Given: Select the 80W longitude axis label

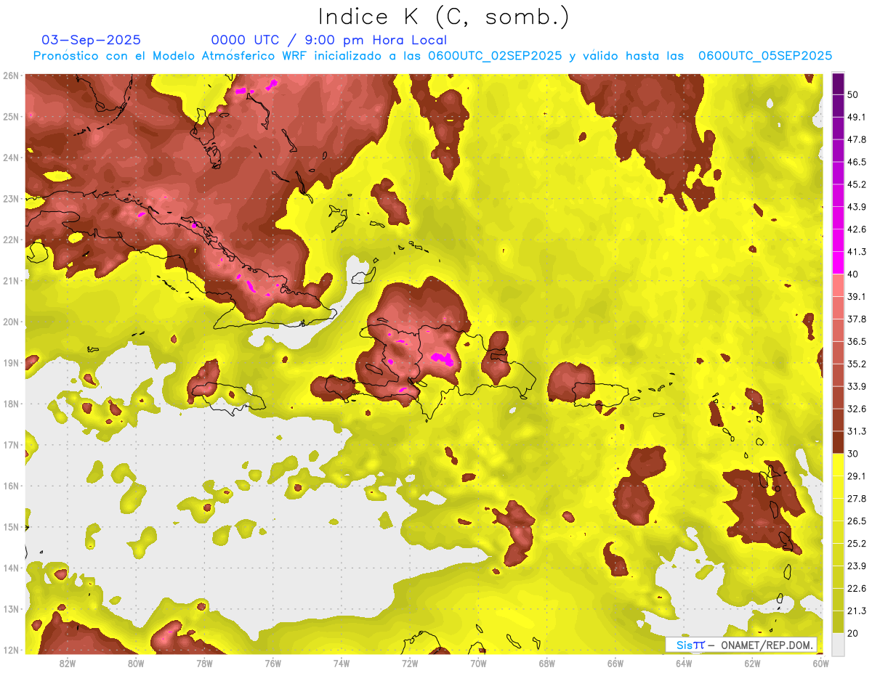Looking at the screenshot, I should pyautogui.click(x=136, y=663).
